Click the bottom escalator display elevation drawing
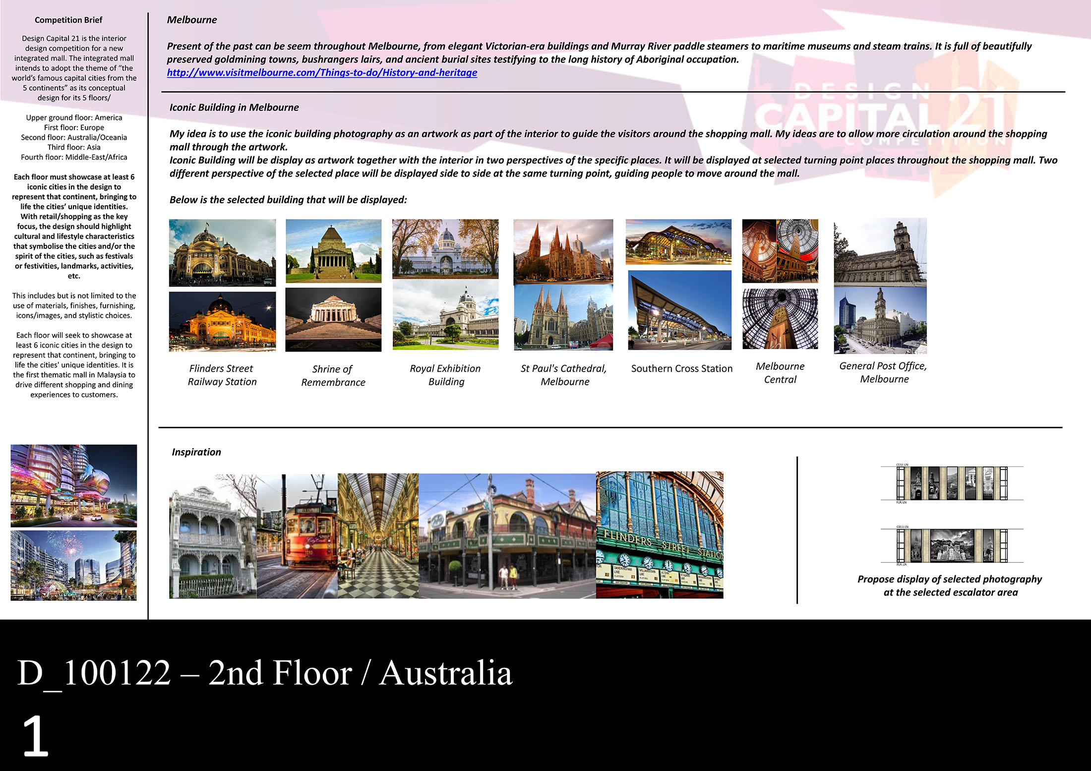 point(951,545)
